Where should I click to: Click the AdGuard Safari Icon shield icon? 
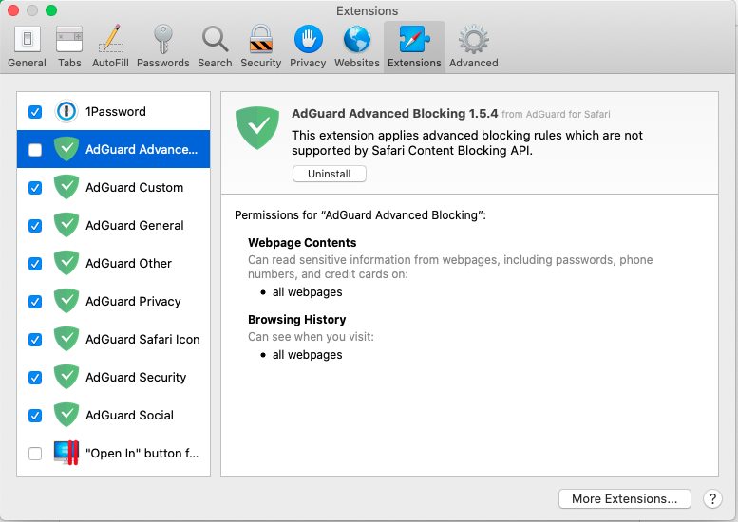tap(66, 339)
